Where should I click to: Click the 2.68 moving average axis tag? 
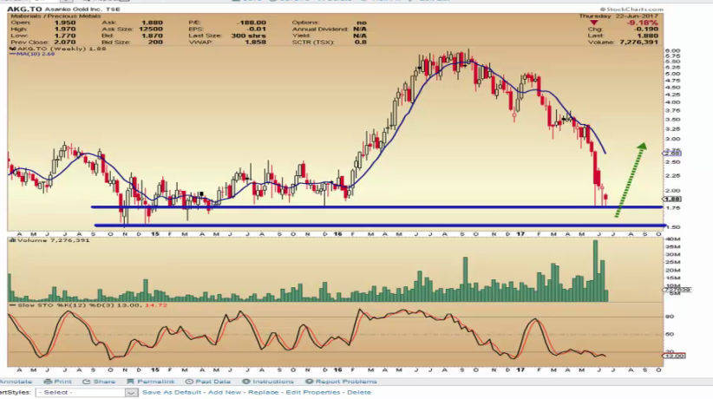click(x=672, y=154)
